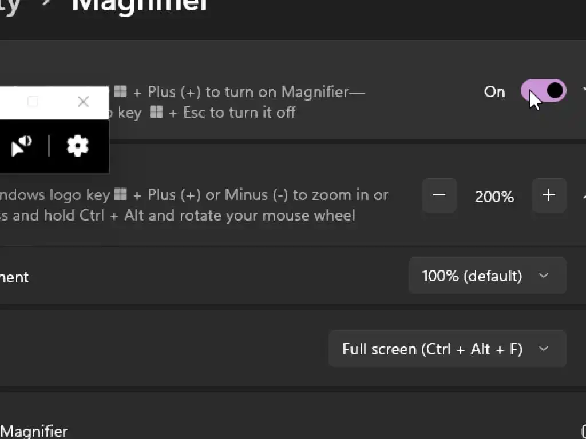The image size is (586, 439).
Task: Close the Magnifier toolbar window
Action: [x=83, y=102]
